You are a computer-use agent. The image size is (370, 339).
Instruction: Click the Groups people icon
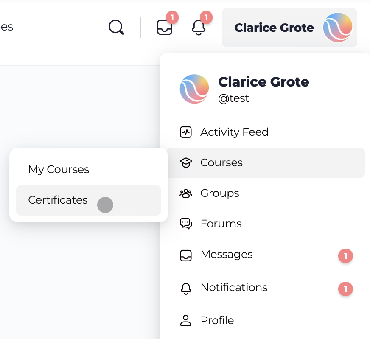(x=186, y=193)
